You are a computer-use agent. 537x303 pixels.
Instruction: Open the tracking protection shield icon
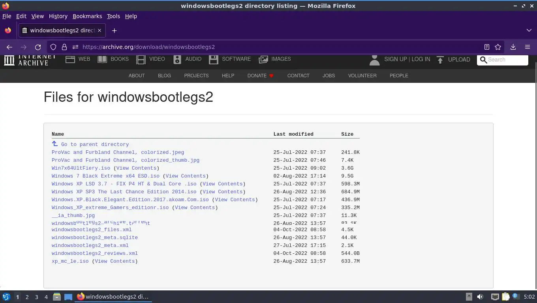(53, 47)
